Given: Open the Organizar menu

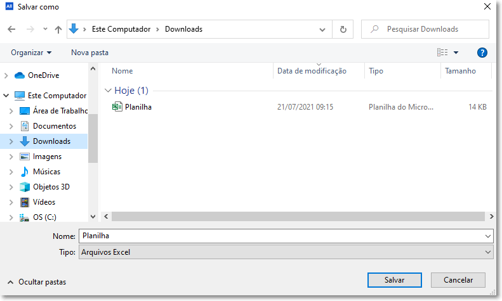Looking at the screenshot, I should tap(31, 53).
